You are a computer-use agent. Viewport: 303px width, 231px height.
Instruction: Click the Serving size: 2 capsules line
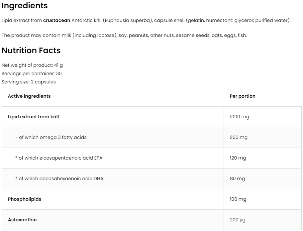(29, 81)
